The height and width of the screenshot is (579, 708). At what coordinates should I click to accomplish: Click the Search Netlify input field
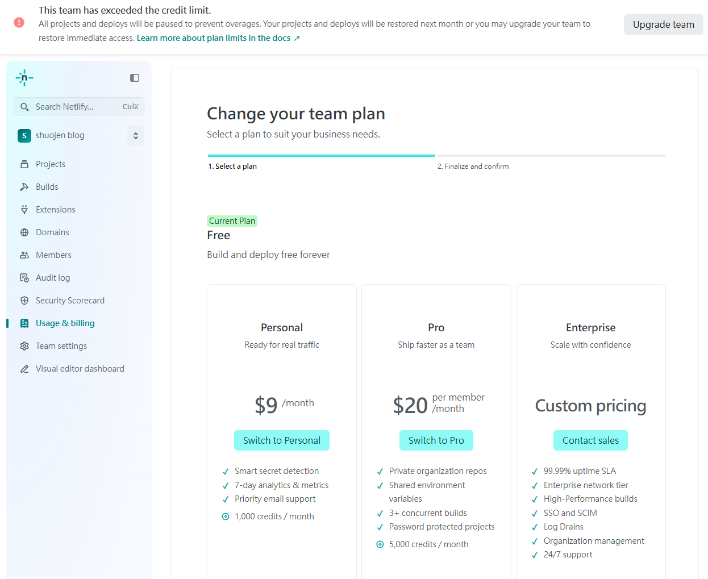[x=71, y=107]
